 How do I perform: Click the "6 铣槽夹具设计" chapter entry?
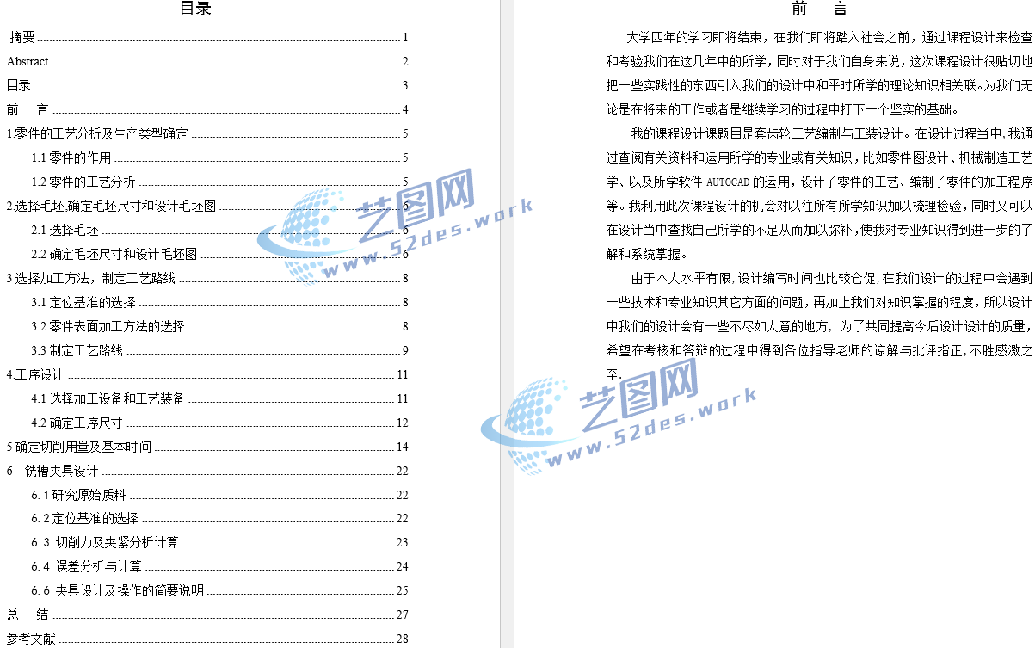[207, 472]
